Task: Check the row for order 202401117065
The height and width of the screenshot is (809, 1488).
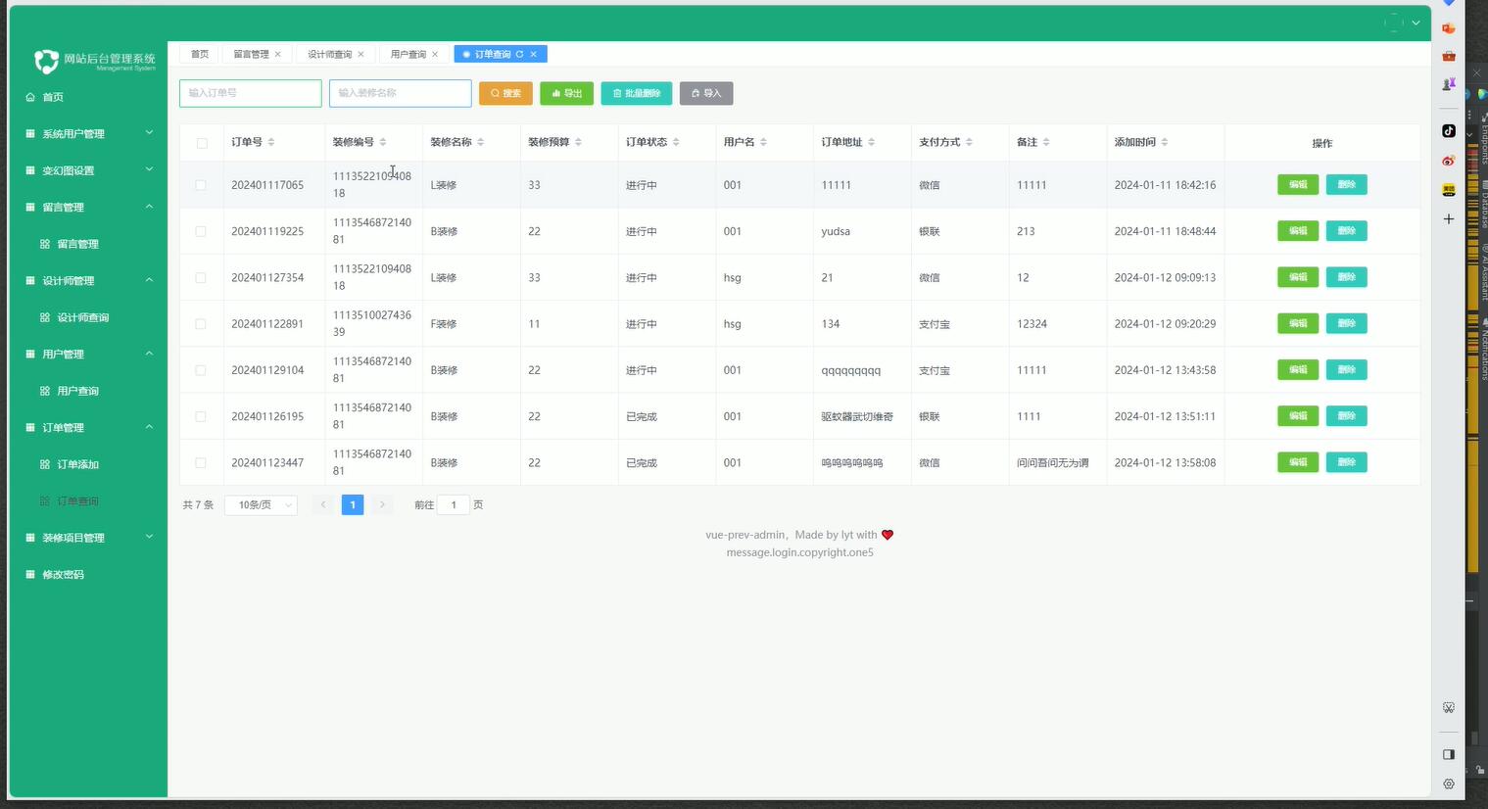Action: [x=201, y=185]
